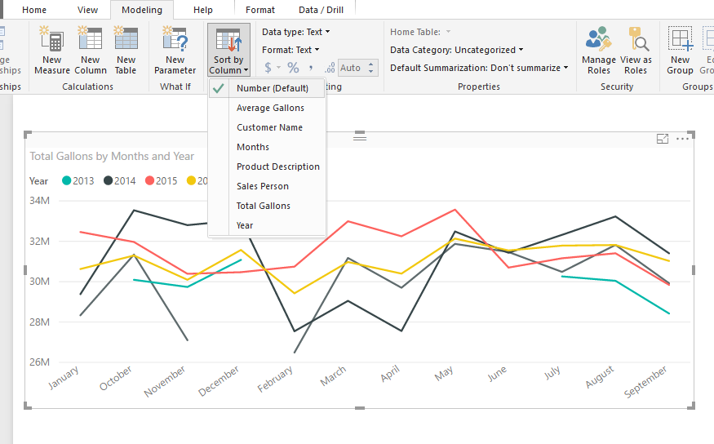Sort by Sales Person
Viewport: 714px width, 444px height.
(x=268, y=186)
